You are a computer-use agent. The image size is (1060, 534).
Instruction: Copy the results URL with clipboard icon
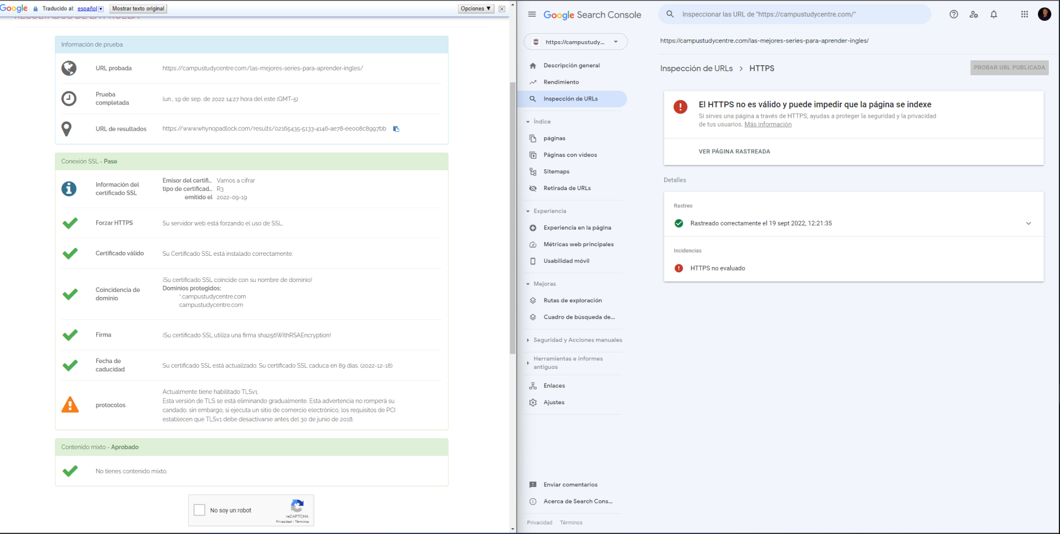[x=396, y=129]
